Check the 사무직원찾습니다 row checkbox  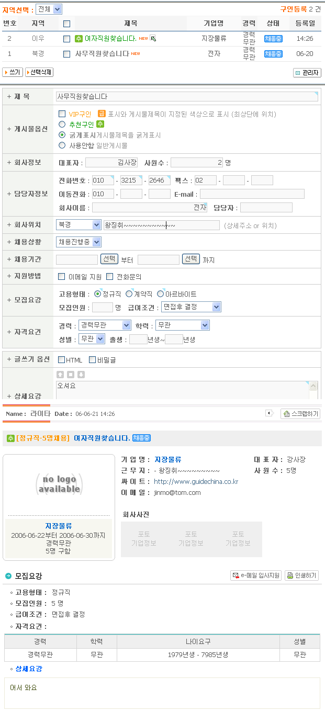(x=66, y=54)
